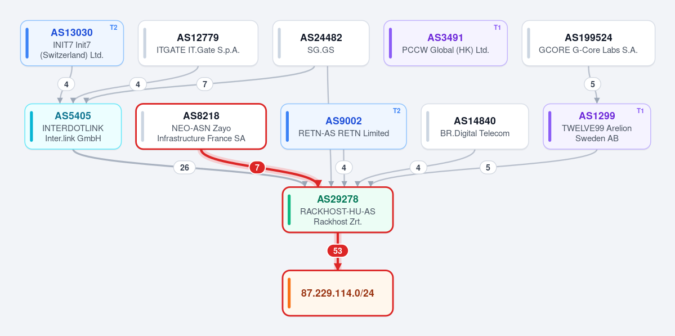This screenshot has height=336, width=675.
Task: Click the 4 badge under AS13030
Action: 66,84
